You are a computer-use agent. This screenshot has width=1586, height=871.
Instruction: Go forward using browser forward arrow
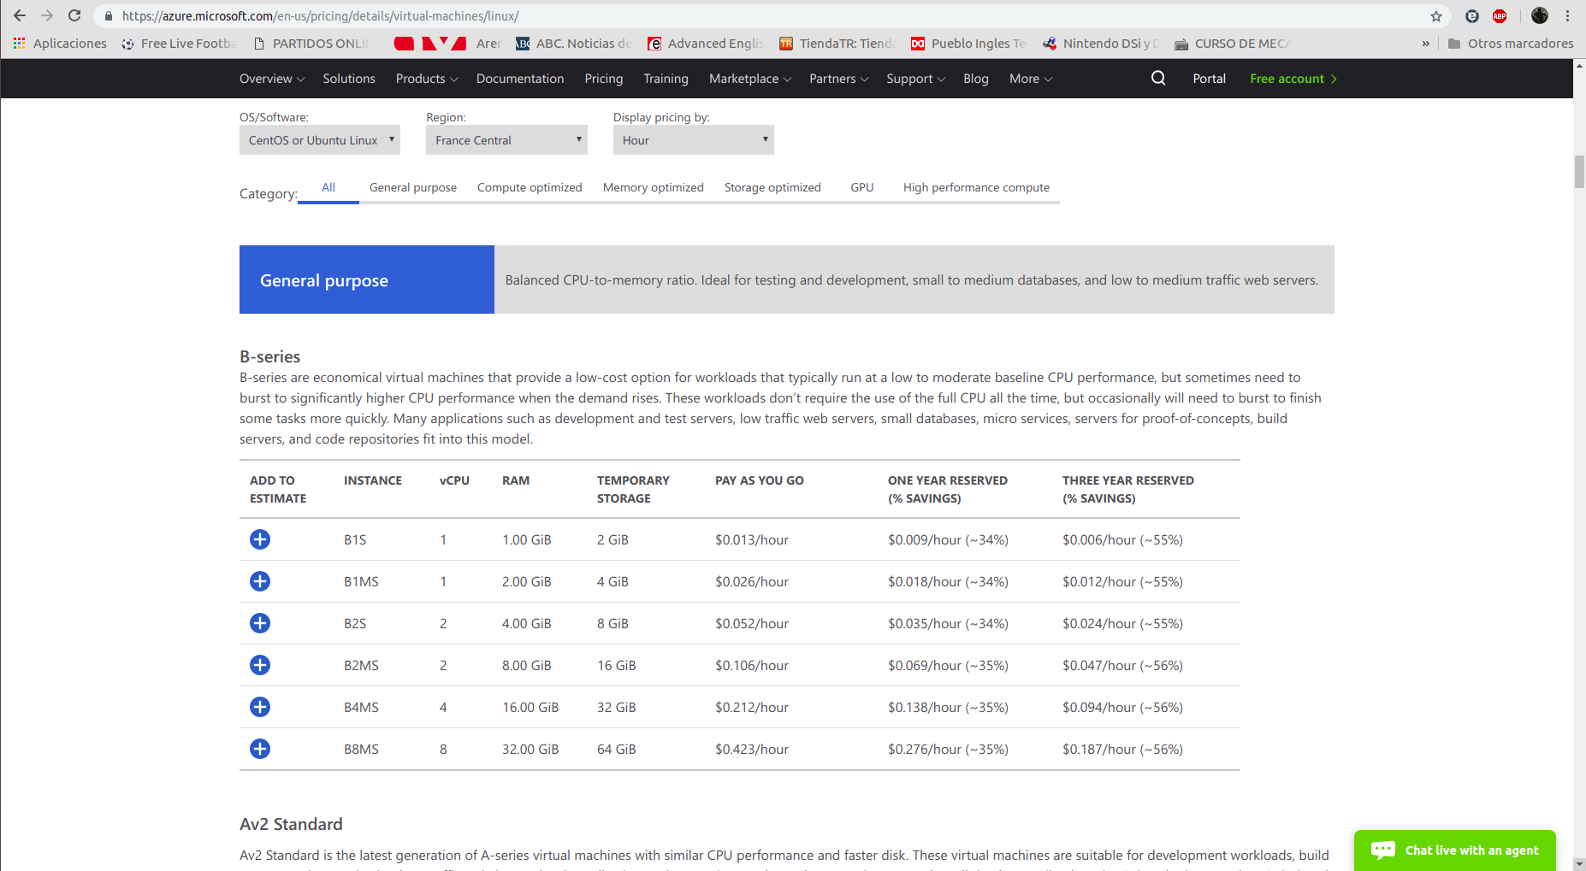coord(47,15)
